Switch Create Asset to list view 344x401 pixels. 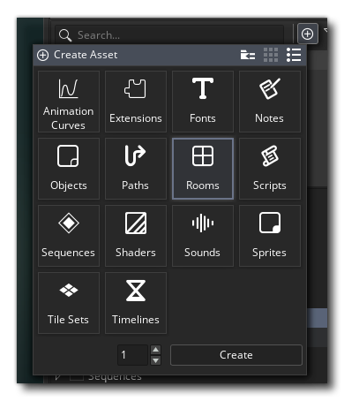click(294, 55)
